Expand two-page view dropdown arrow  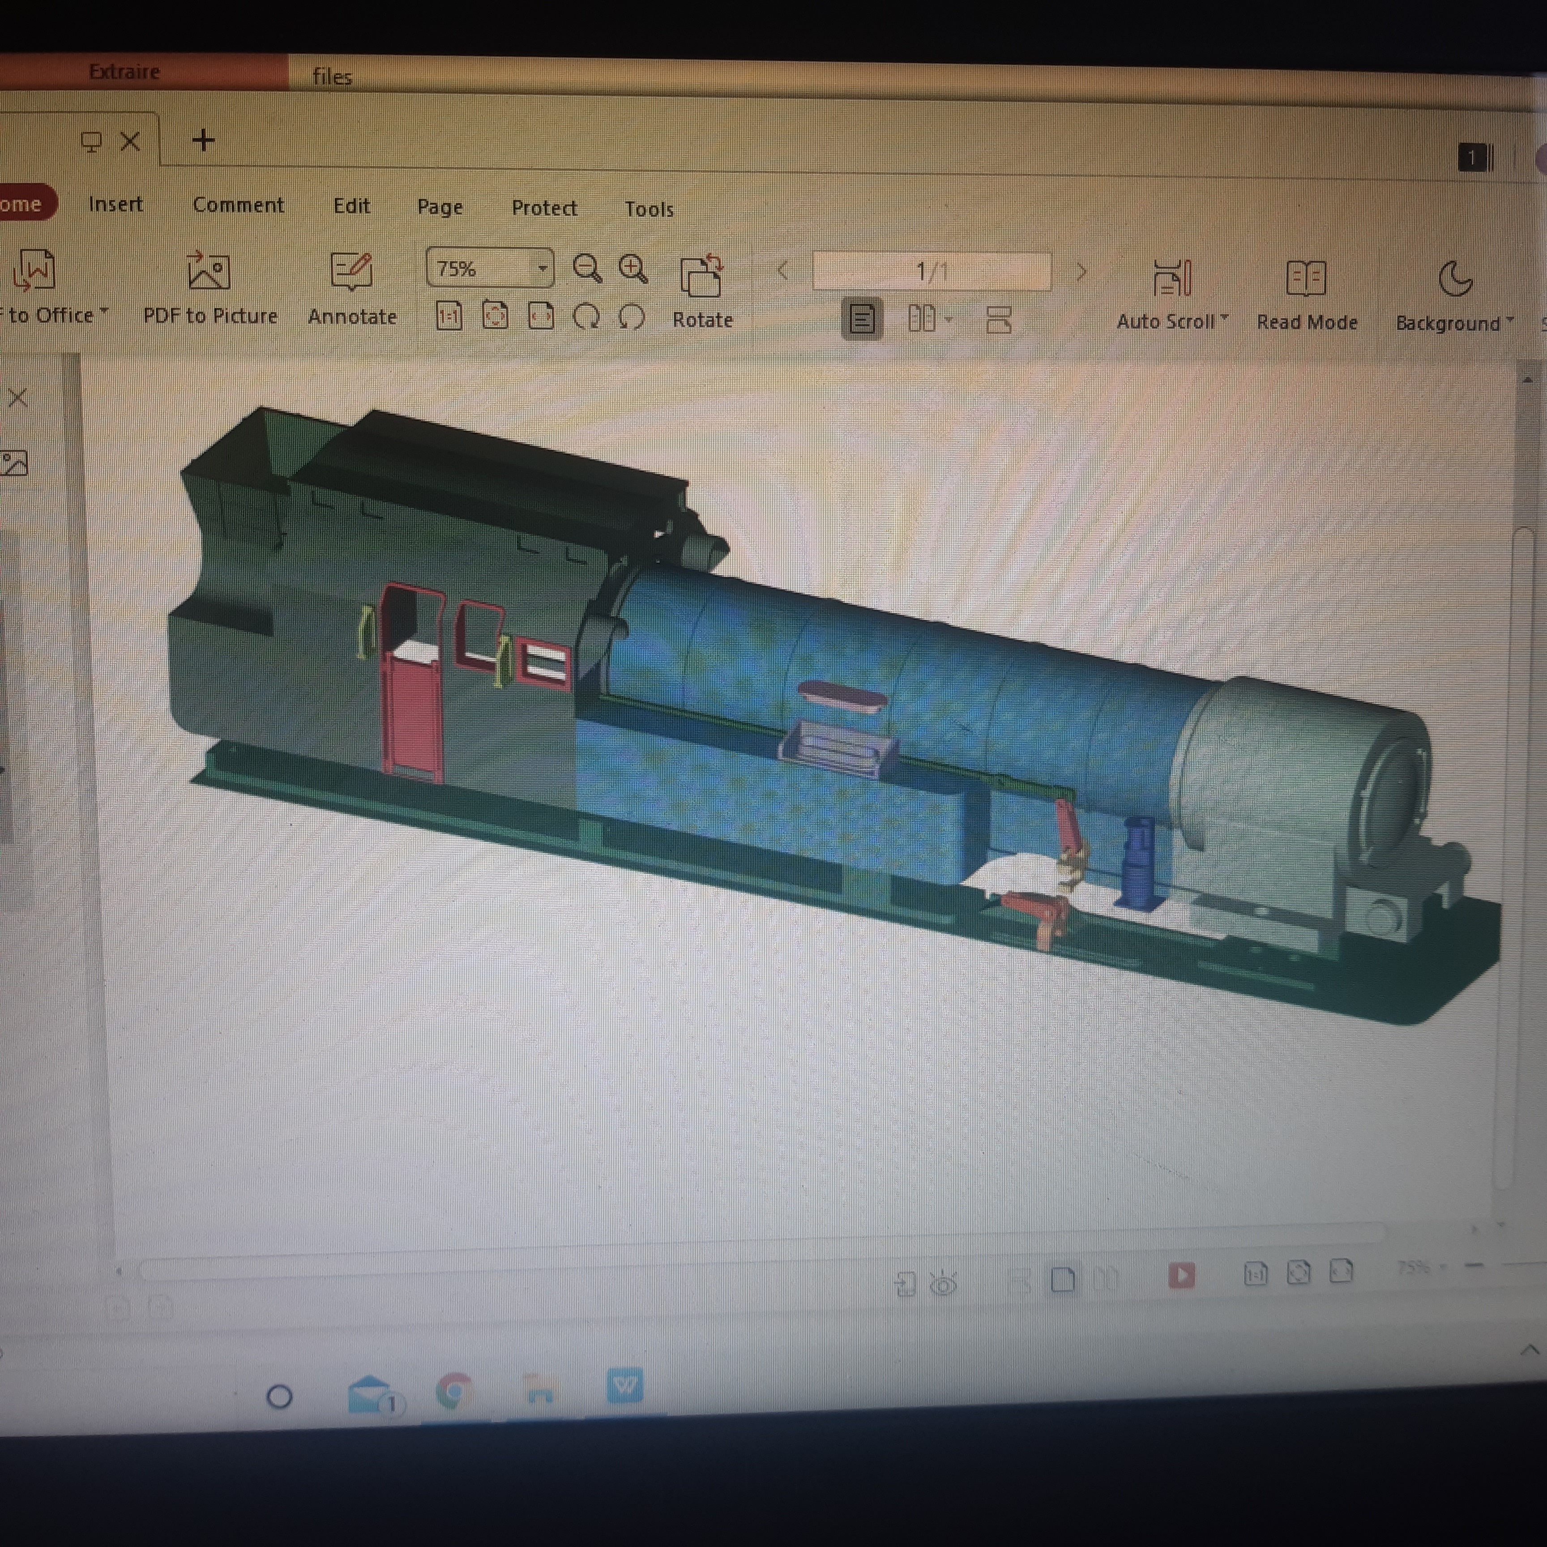point(949,320)
